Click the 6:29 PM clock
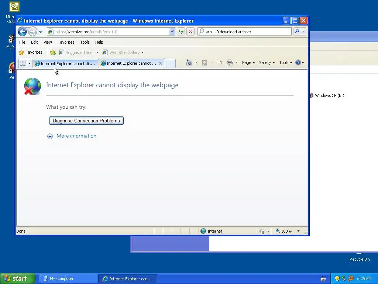Viewport: 378px width, 284px height. (x=364, y=278)
